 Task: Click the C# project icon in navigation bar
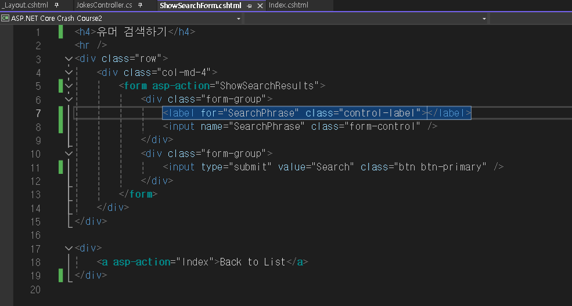5,18
